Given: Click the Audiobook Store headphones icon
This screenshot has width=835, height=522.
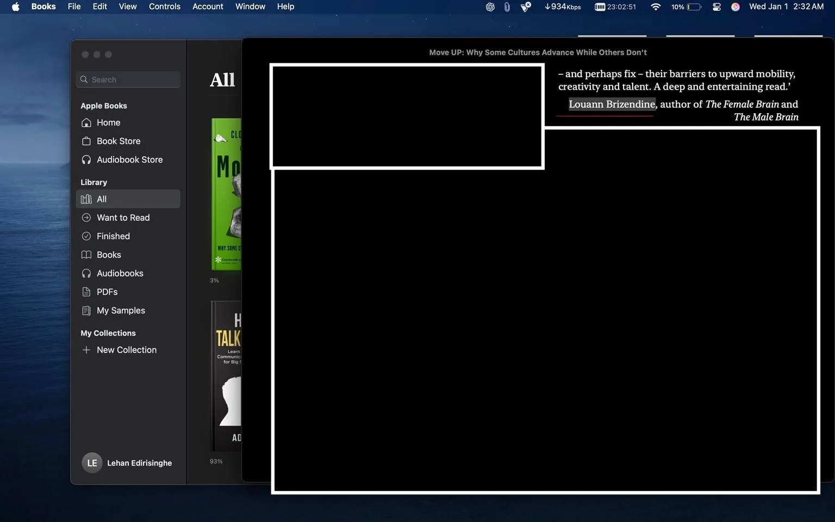Looking at the screenshot, I should (86, 160).
